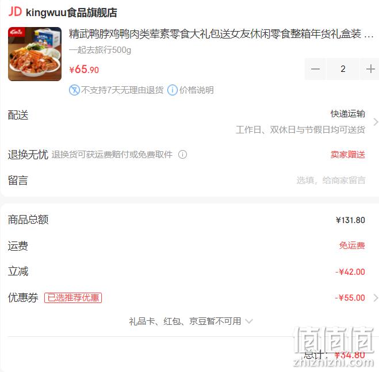
Task: Expand the 配送 delivery options chevron
Action: click(376, 122)
